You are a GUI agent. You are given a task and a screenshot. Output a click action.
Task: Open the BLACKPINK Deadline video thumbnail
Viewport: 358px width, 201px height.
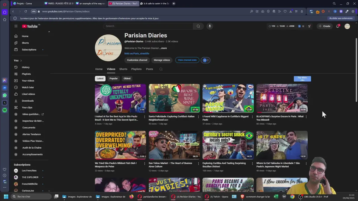[282, 98]
